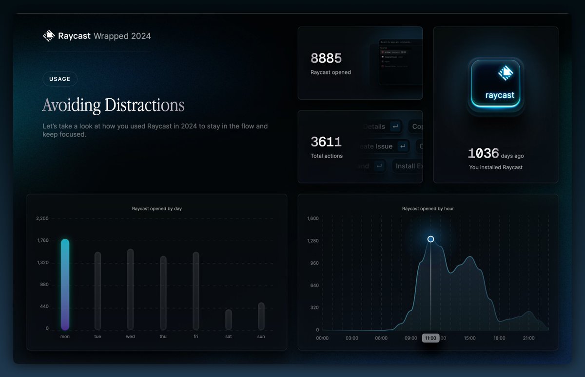Click the 03:00 hour axis label

[352, 338]
